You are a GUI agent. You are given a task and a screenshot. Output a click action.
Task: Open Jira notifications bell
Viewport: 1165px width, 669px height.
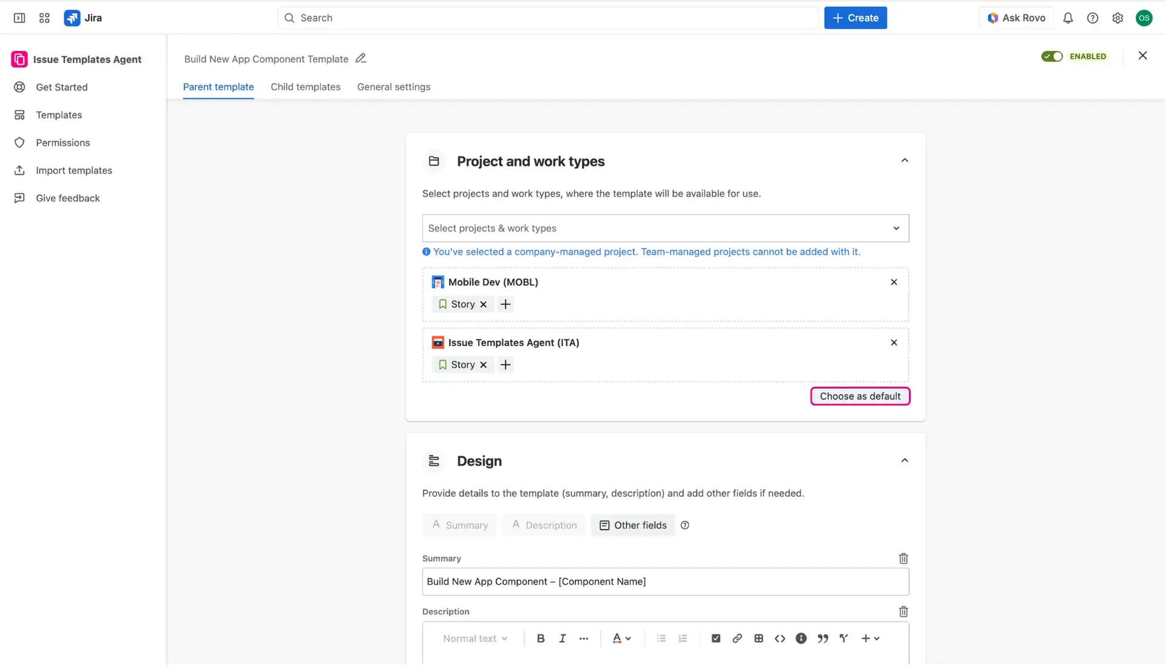pos(1068,18)
